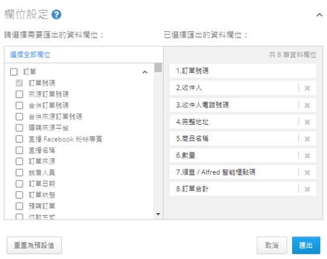Remove 數量 from selected fields
Image resolution: width=327 pixels, height=259 pixels.
click(307, 155)
